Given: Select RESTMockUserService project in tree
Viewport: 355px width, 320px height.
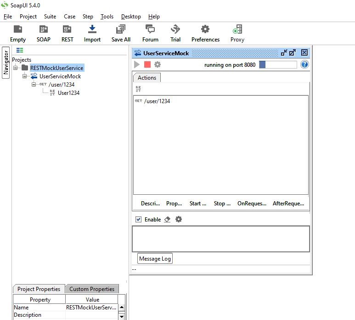Looking at the screenshot, I should pos(57,68).
